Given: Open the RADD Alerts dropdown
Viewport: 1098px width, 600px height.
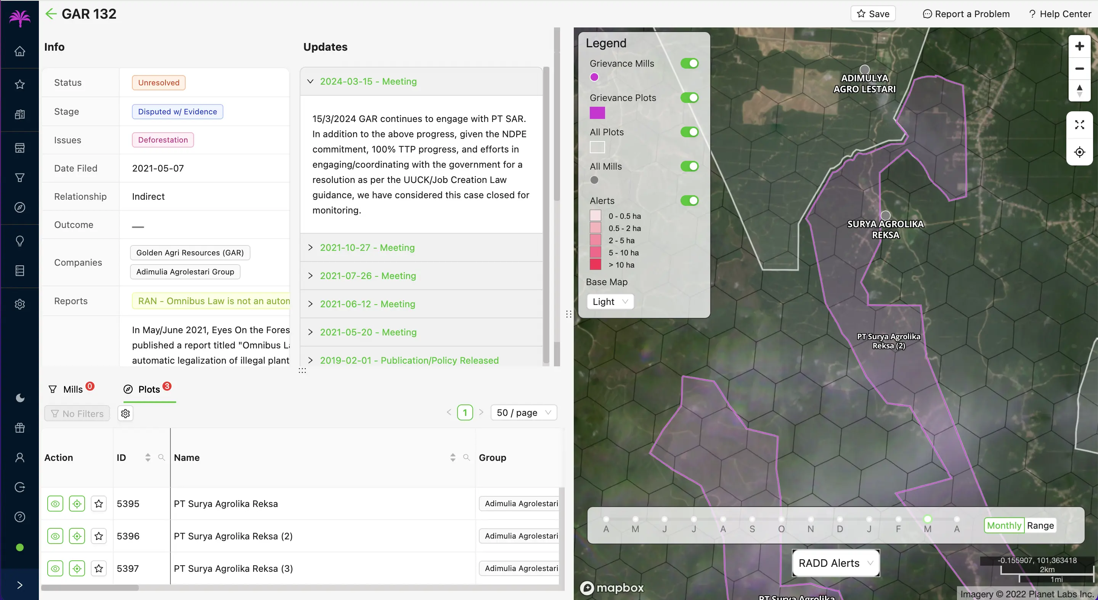Looking at the screenshot, I should pos(835,563).
